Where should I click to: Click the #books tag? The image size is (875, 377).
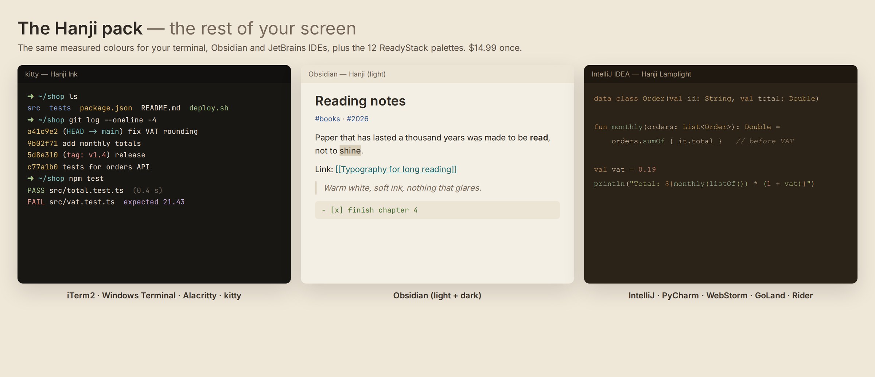[327, 119]
